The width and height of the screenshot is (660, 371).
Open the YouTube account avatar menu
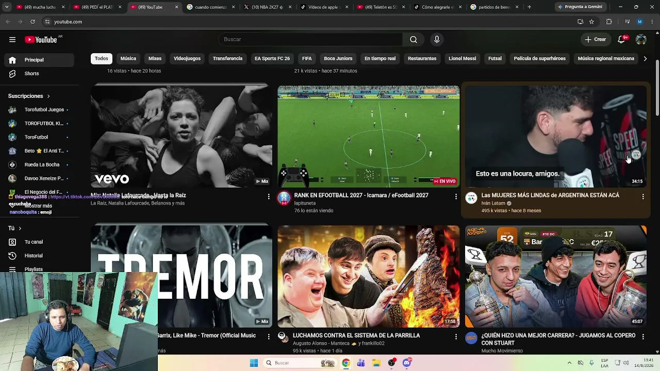[x=641, y=40]
